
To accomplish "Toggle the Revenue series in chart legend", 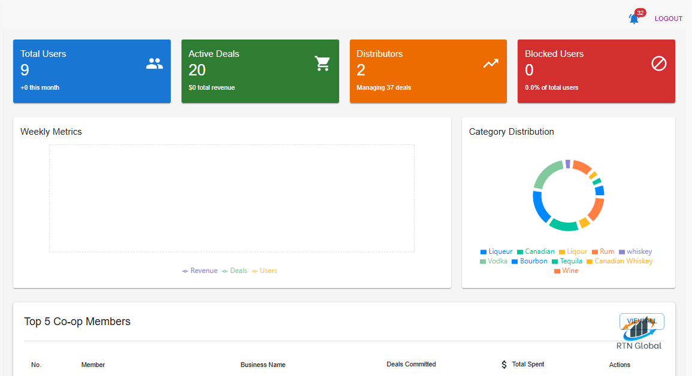I will [200, 271].
